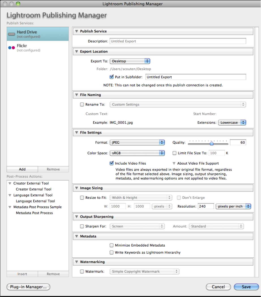Viewport: 261px width, 297px height.
Task: Check Minimize Embedded Metadata
Action: coord(112,245)
